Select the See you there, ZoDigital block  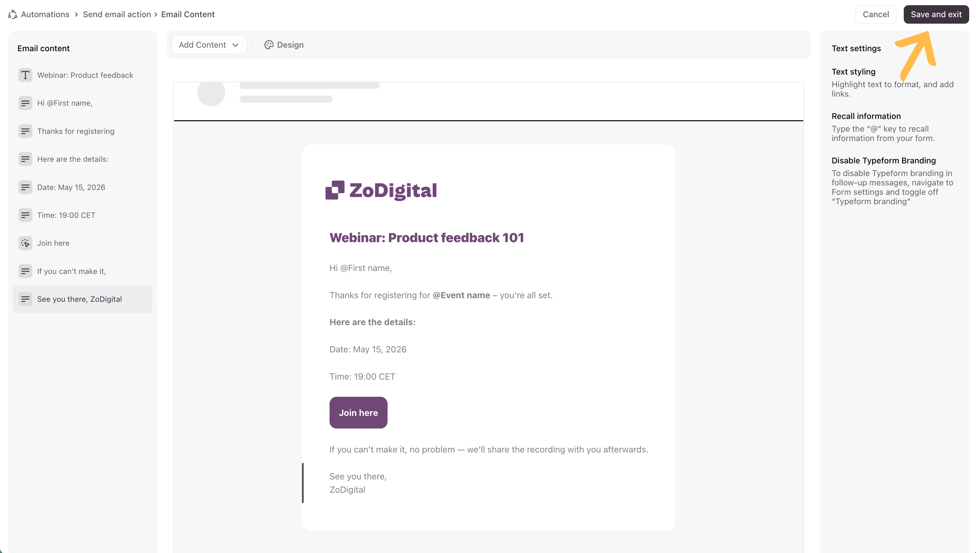79,299
